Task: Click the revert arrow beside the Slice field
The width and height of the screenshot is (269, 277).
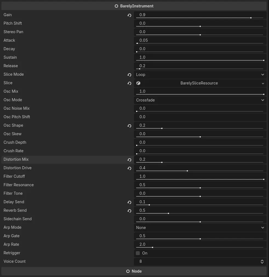Action: pyautogui.click(x=129, y=83)
